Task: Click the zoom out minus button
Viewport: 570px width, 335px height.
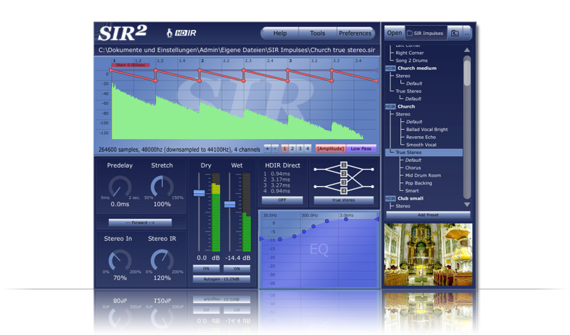Action: tap(275, 148)
